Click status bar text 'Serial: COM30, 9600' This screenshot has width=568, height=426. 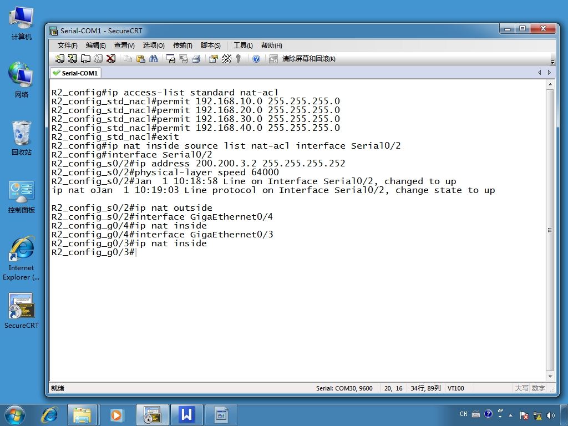344,388
